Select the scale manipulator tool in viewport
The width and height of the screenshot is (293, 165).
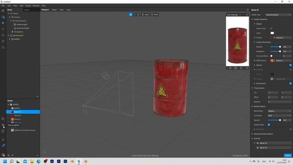click(138, 14)
